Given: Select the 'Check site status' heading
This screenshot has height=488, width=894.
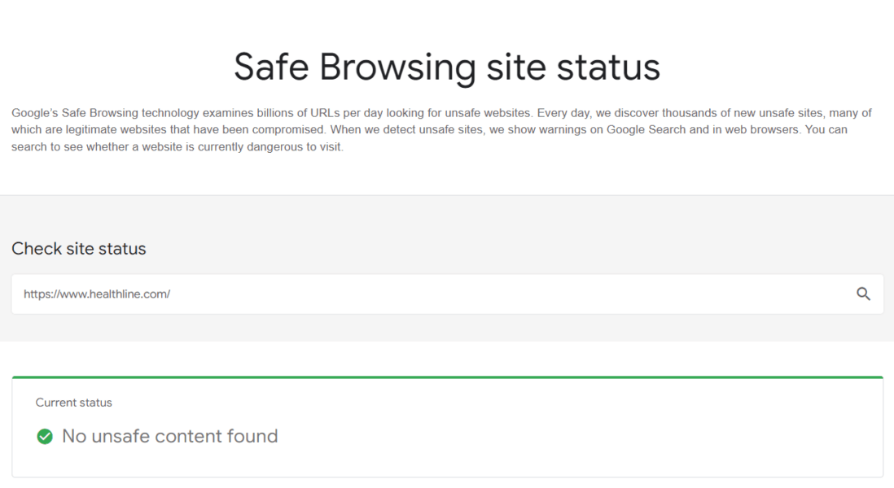Looking at the screenshot, I should [78, 249].
